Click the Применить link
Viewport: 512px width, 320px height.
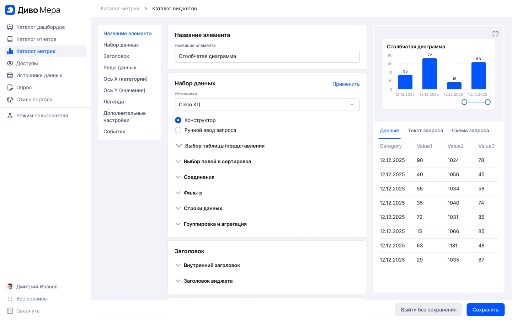346,84
